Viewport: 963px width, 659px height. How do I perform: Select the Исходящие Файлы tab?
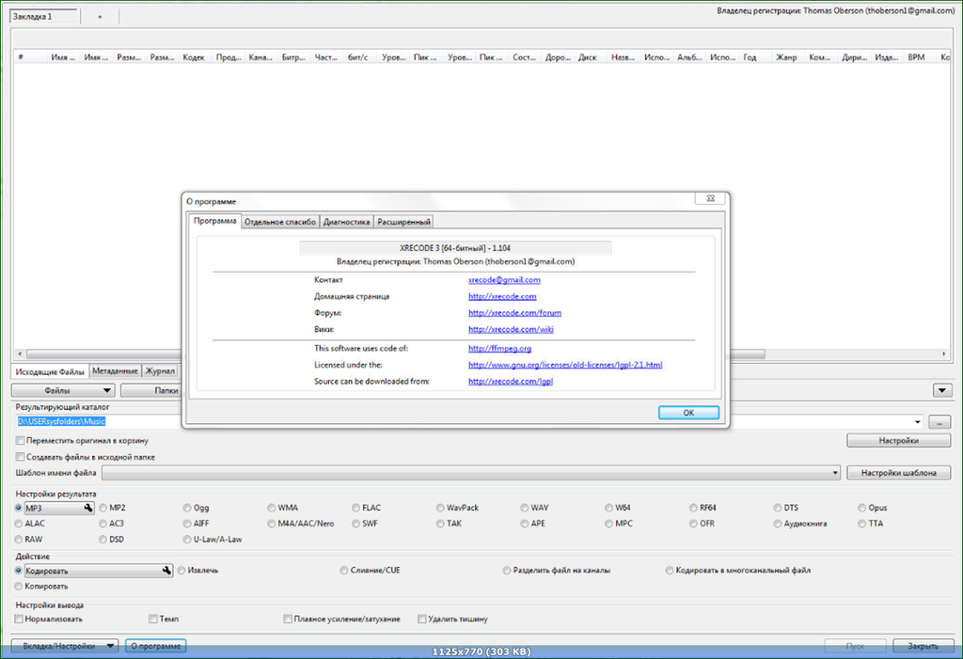tap(50, 371)
